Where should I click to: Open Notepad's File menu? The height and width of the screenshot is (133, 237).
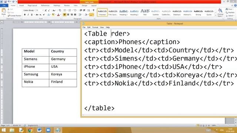[x=84, y=27]
